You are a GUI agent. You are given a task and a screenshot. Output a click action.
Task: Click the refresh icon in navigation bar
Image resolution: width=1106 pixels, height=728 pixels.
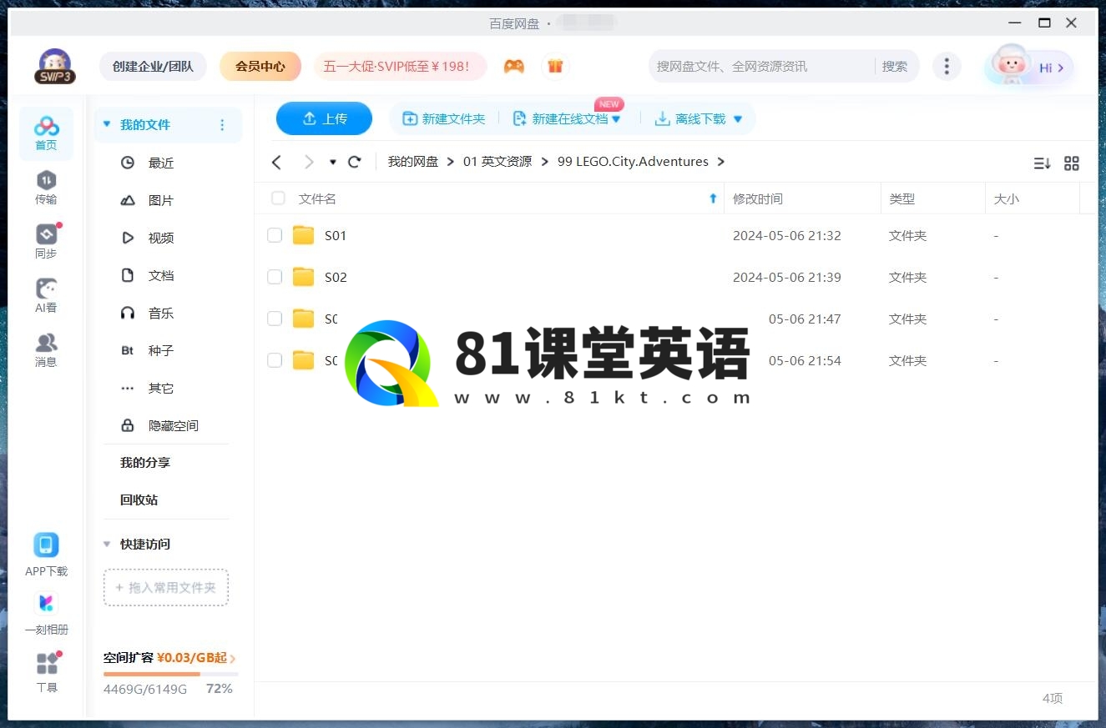tap(355, 162)
